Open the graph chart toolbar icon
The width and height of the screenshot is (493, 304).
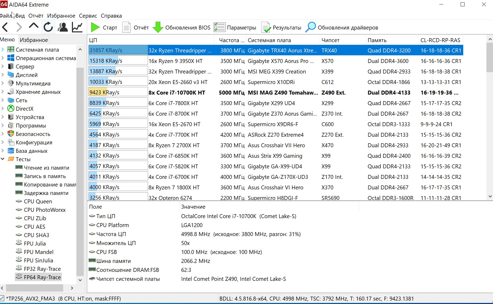[x=77, y=27]
